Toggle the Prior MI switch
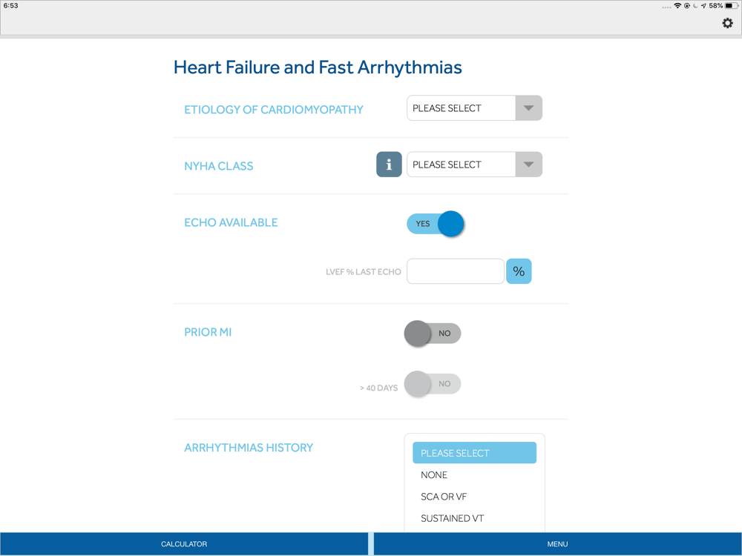Screen dimensions: 742x556 pyautogui.click(x=433, y=334)
